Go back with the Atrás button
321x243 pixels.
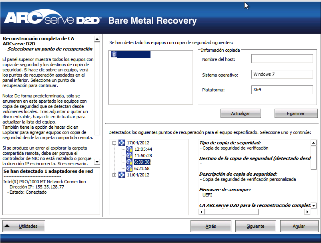211,226
